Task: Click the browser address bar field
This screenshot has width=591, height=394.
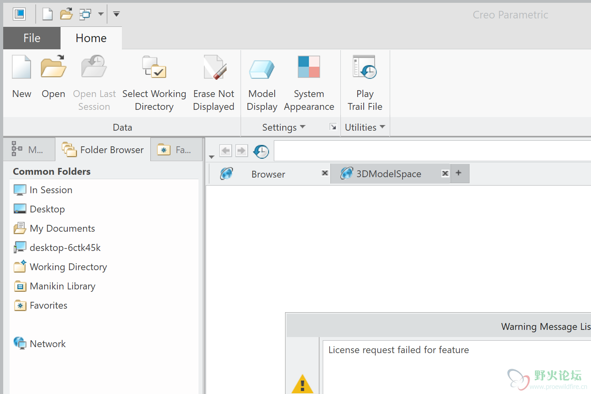Action: pos(432,151)
